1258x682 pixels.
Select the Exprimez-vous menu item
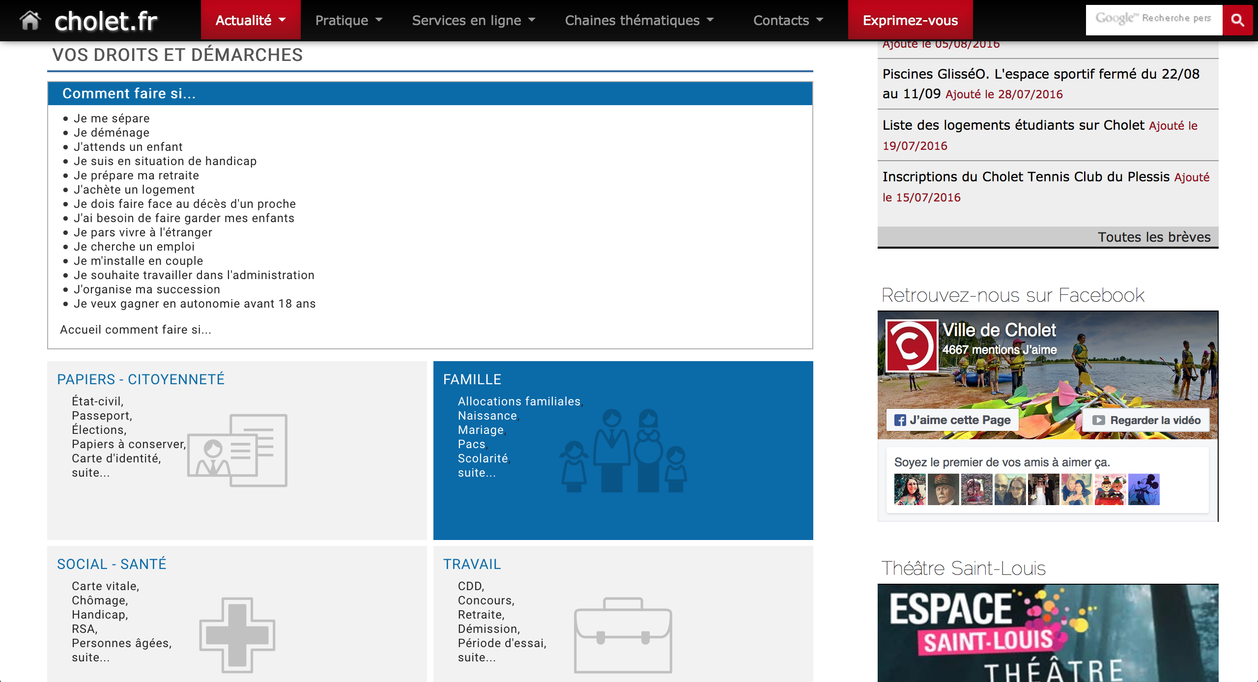910,20
